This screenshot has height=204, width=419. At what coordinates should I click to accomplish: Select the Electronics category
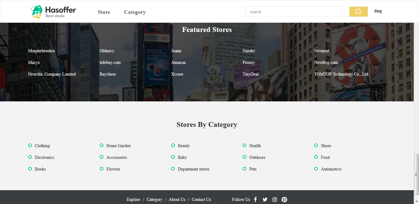(x=44, y=157)
